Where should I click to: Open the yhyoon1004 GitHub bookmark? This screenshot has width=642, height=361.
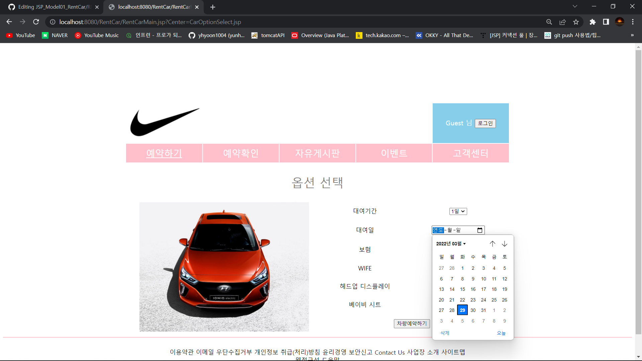(217, 35)
